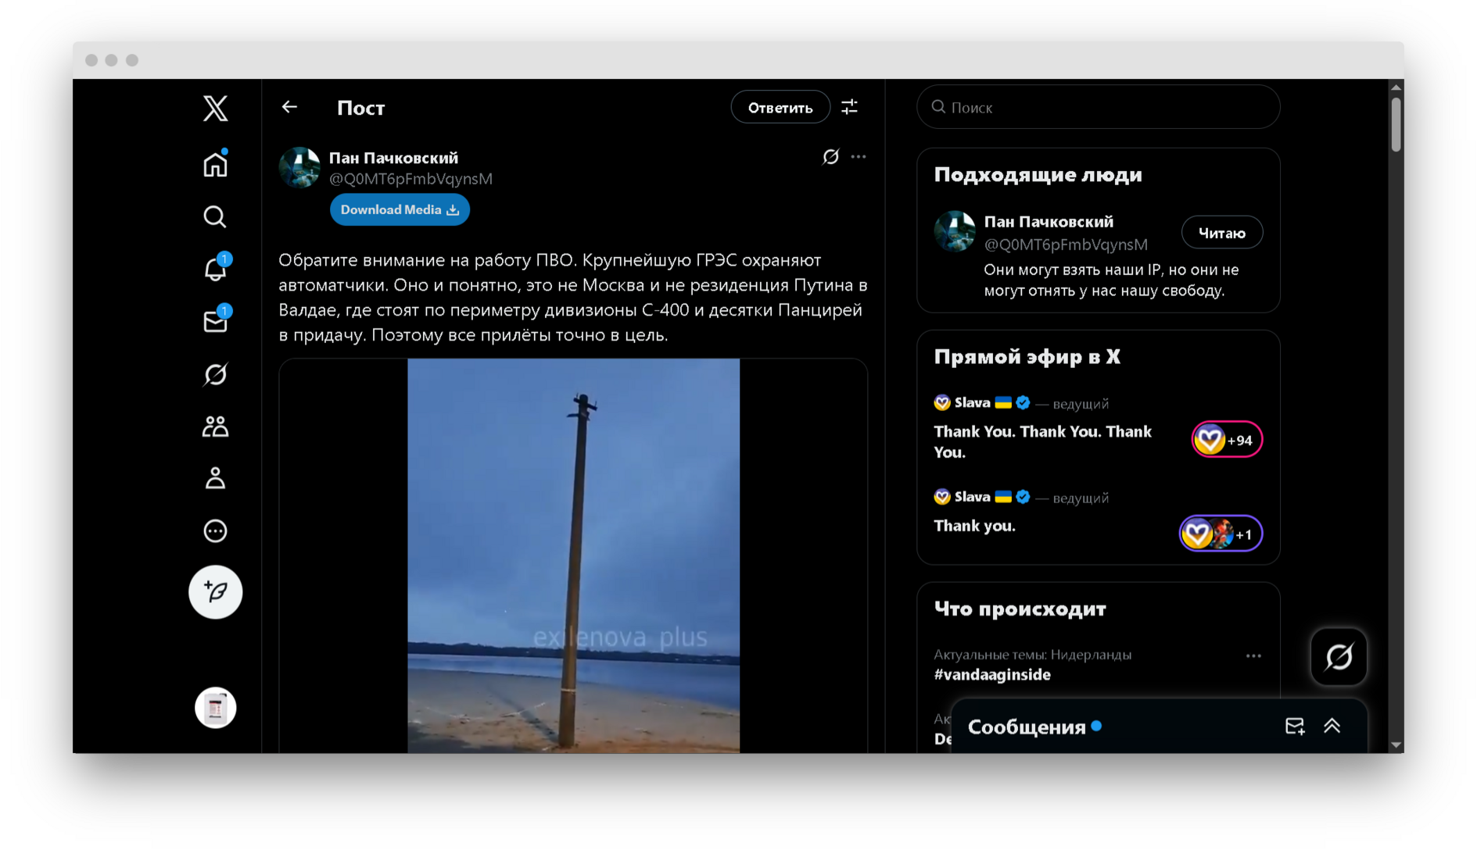Open Grok icon in left sidebar
Screen dimensions: 1477x857
click(215, 374)
